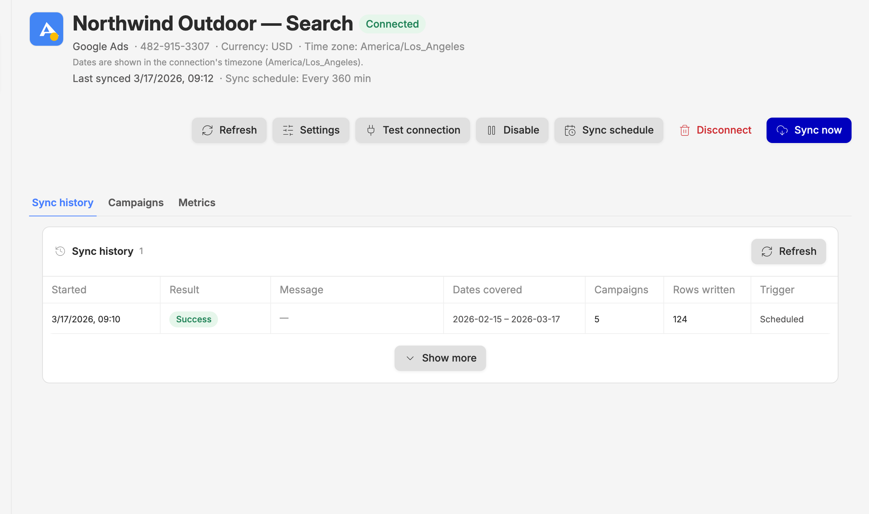Open the Sync schedule button
This screenshot has height=514, width=869.
(x=609, y=130)
